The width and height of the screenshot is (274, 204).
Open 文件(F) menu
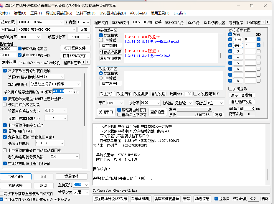(x=5, y=13)
